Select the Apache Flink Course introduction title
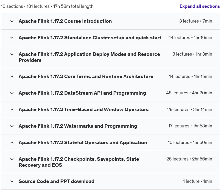 65,21
